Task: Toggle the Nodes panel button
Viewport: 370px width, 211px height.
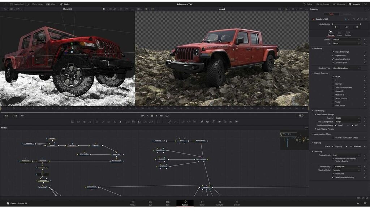Action: (64, 4)
